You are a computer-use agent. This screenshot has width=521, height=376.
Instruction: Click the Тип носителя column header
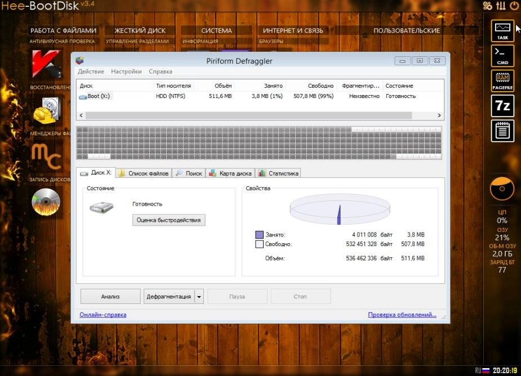coord(173,86)
